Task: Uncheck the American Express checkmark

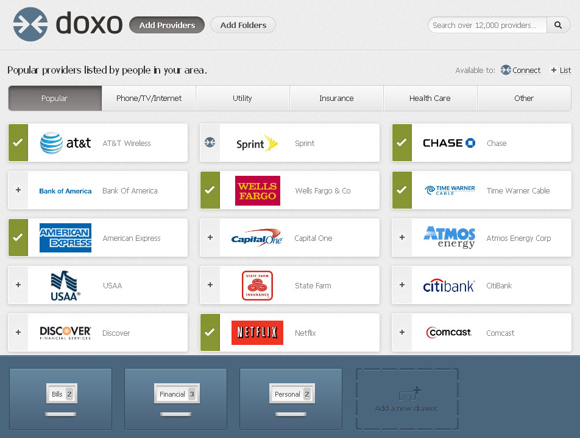Action: (18, 237)
